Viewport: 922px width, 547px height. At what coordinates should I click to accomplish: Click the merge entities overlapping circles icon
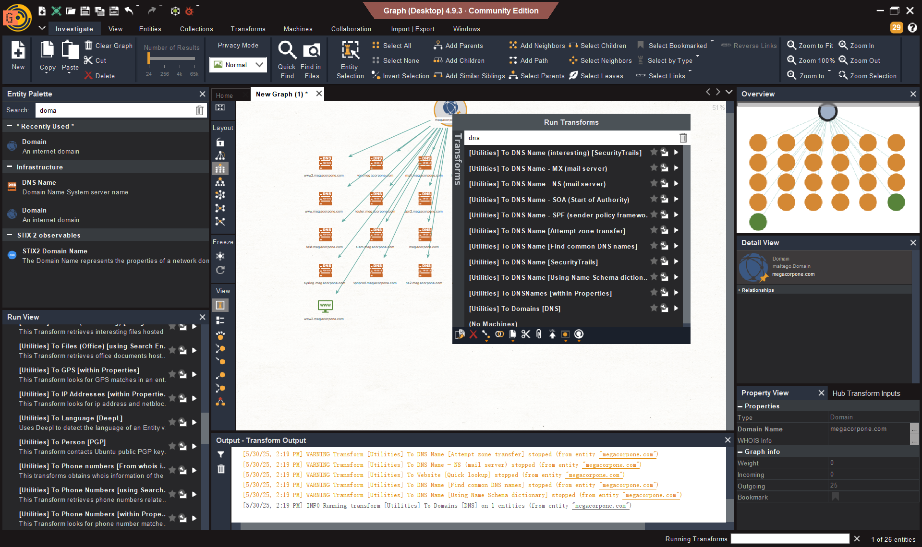click(499, 334)
